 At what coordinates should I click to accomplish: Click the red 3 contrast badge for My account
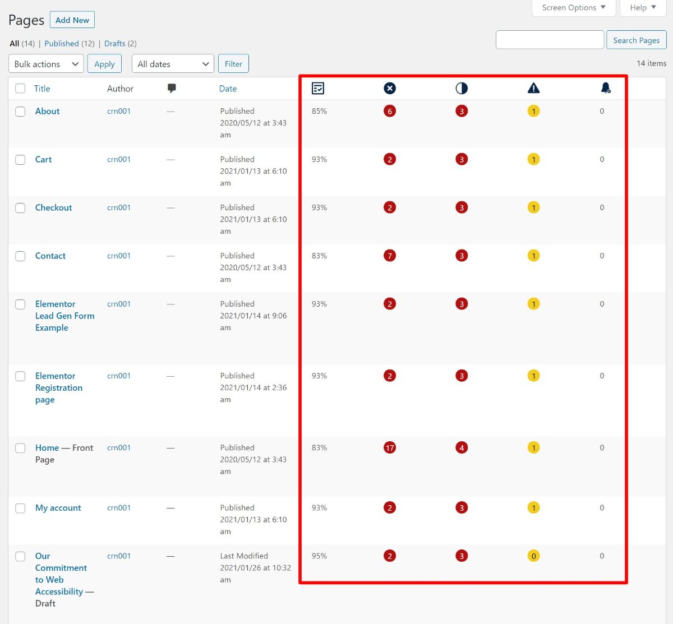point(462,508)
